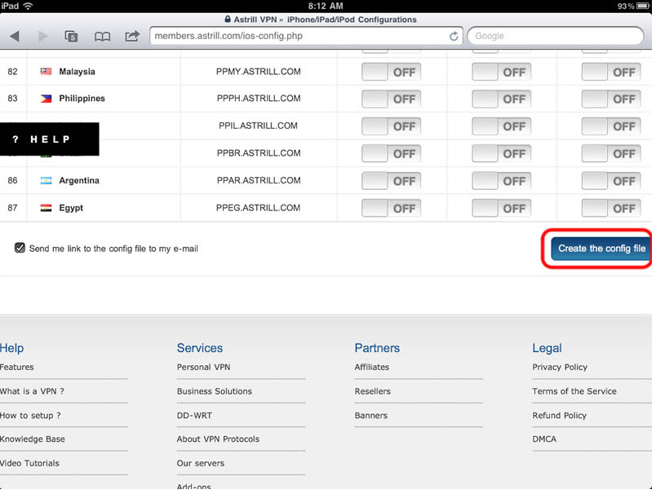Toggle second switch in Argentina row
Screen dimensions: 656x494
point(501,181)
